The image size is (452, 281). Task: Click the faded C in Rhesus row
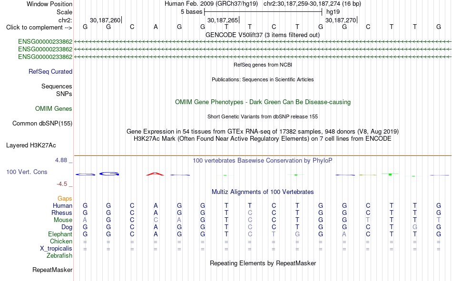click(x=250, y=213)
